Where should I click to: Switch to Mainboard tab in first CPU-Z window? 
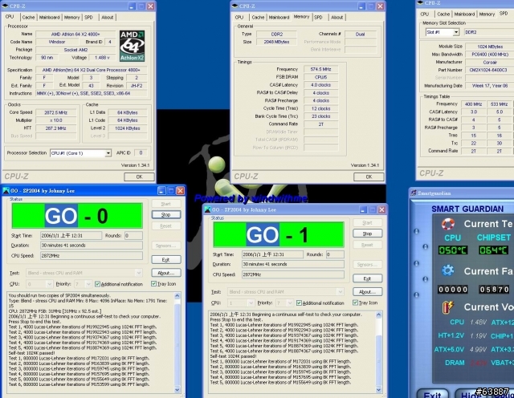coord(50,18)
